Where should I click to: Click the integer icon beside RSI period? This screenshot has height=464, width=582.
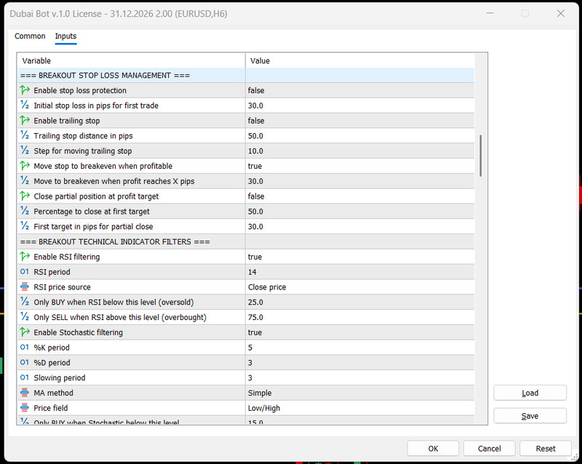25,272
